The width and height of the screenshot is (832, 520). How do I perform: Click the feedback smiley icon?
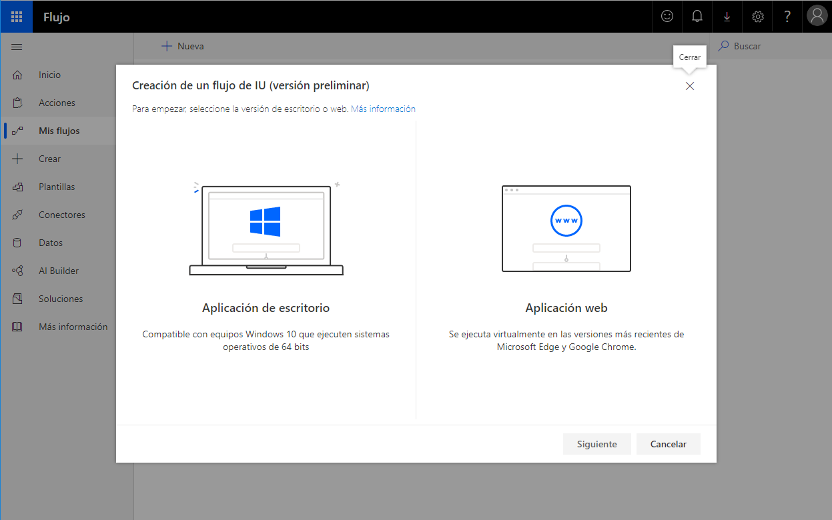667,17
